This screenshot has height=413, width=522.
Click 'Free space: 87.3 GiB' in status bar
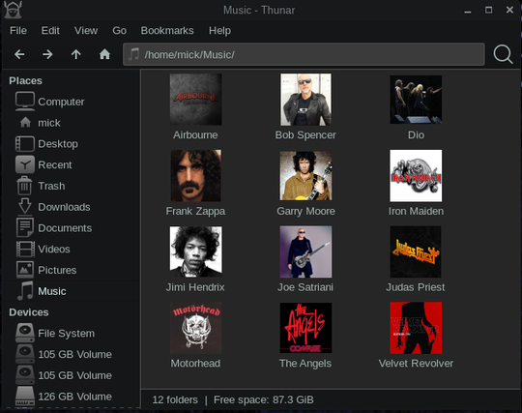(264, 399)
